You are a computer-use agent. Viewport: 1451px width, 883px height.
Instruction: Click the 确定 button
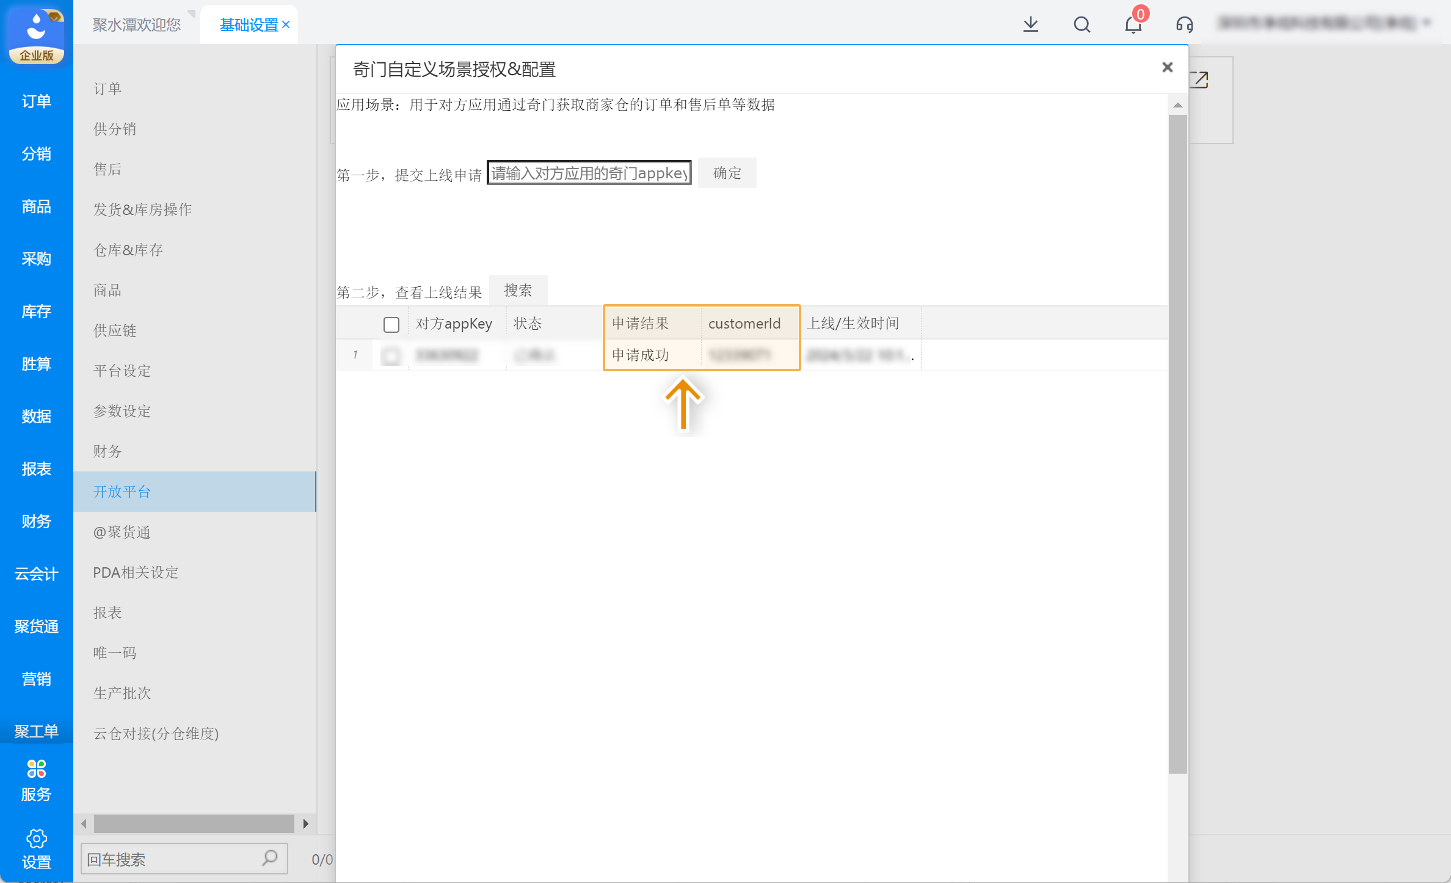[727, 173]
